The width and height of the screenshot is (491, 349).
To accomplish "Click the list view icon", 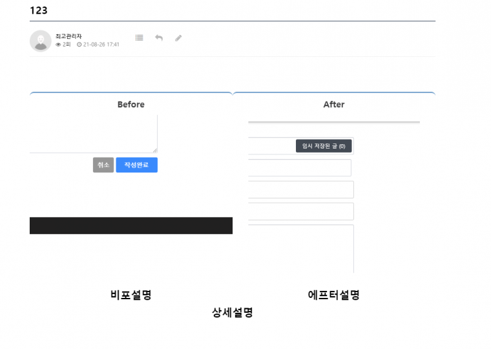I will pos(139,38).
